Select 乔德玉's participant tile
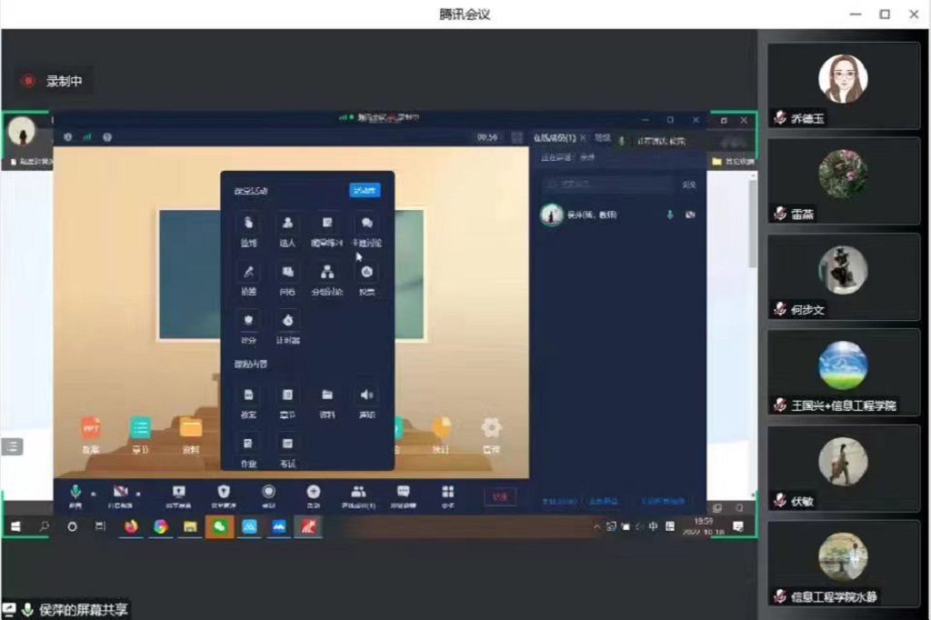The image size is (931, 620). pos(843,85)
